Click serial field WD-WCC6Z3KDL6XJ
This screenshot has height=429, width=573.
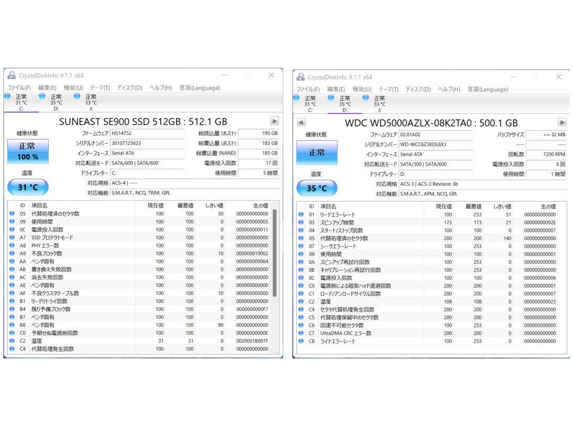[436, 145]
